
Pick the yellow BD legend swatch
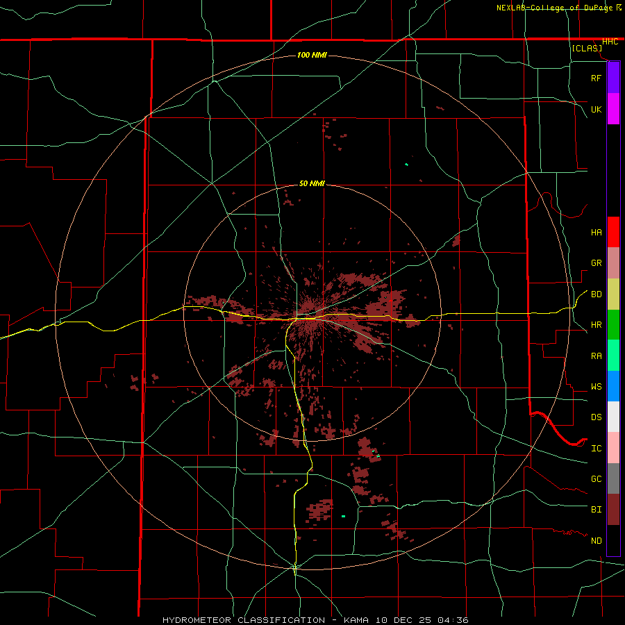(x=613, y=294)
